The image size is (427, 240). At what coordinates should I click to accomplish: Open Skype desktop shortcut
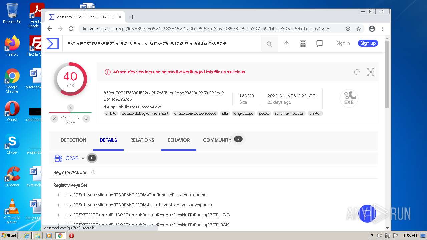[12, 144]
